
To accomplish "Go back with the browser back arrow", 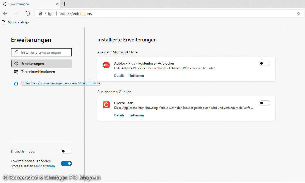I will [5, 13].
